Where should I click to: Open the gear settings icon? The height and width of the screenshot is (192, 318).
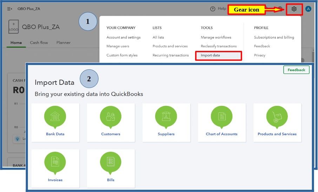[x=294, y=9]
